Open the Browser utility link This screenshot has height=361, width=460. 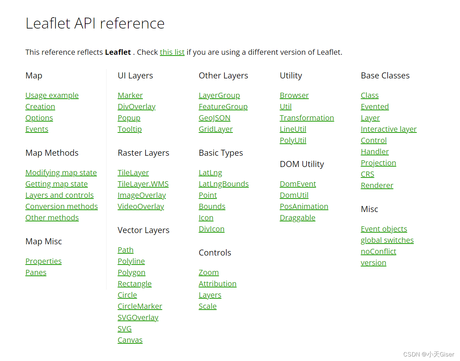tap(294, 95)
